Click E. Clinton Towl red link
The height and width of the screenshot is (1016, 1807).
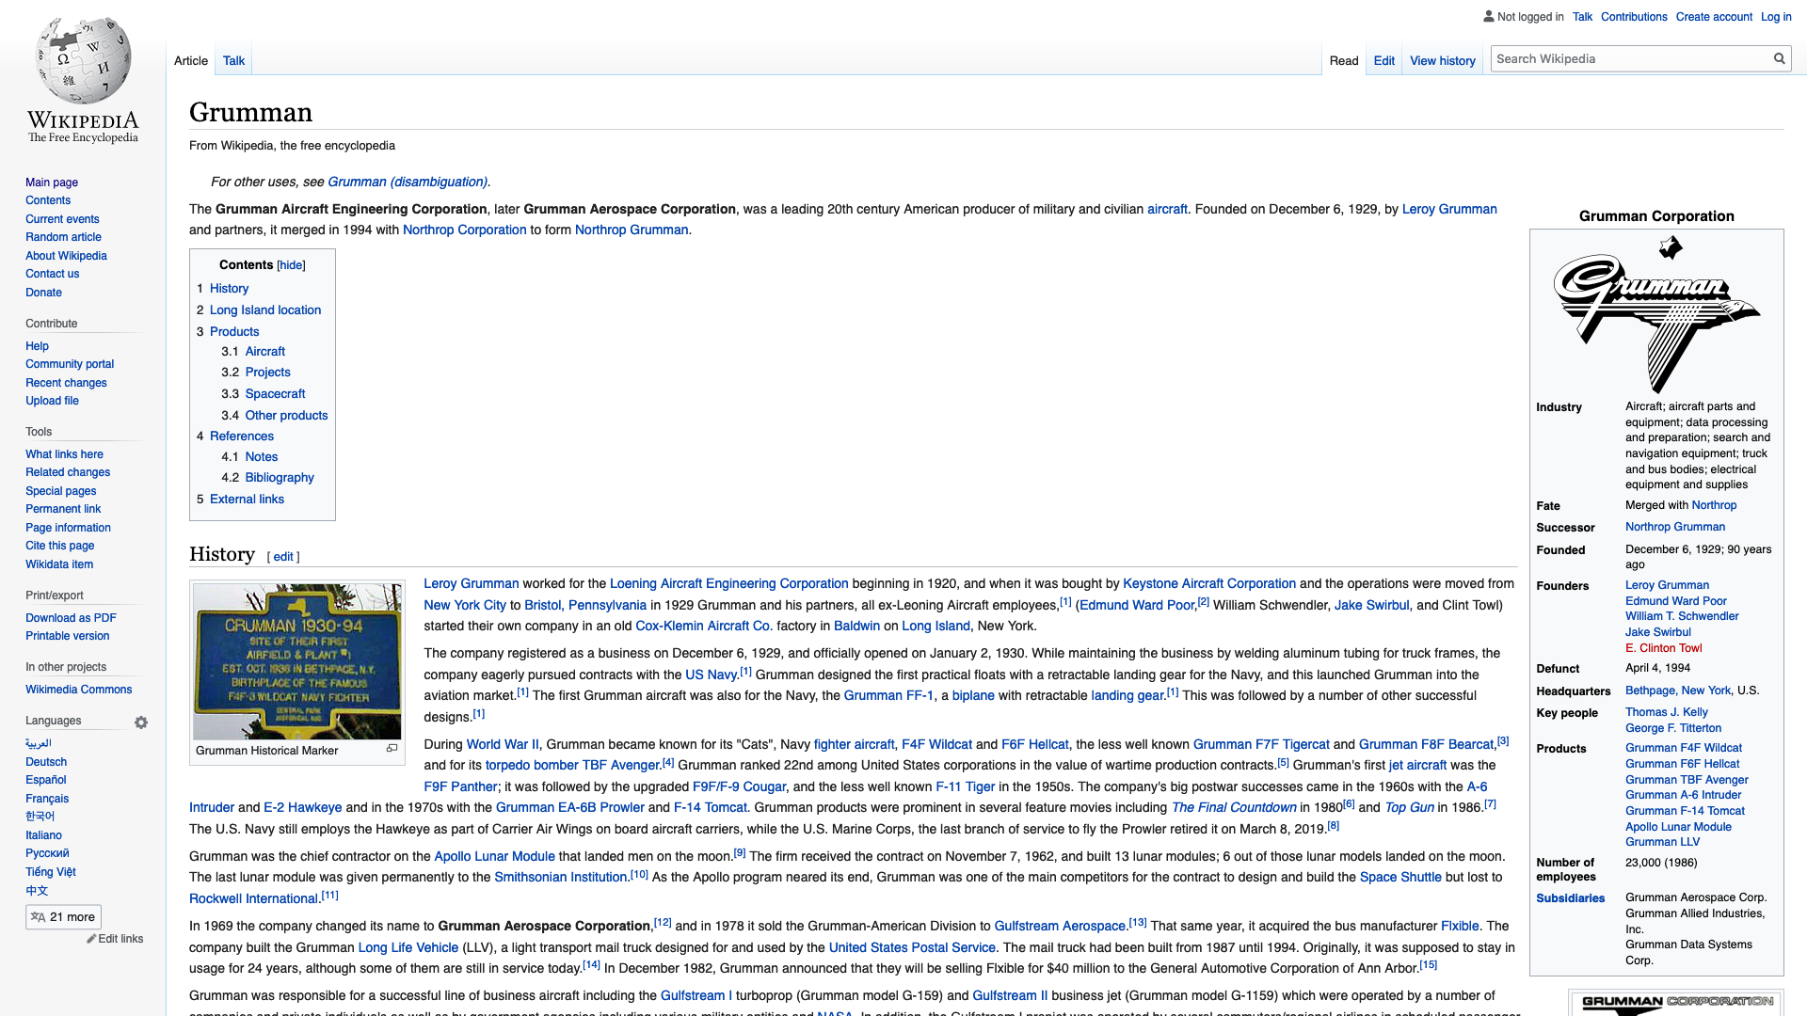(x=1663, y=648)
